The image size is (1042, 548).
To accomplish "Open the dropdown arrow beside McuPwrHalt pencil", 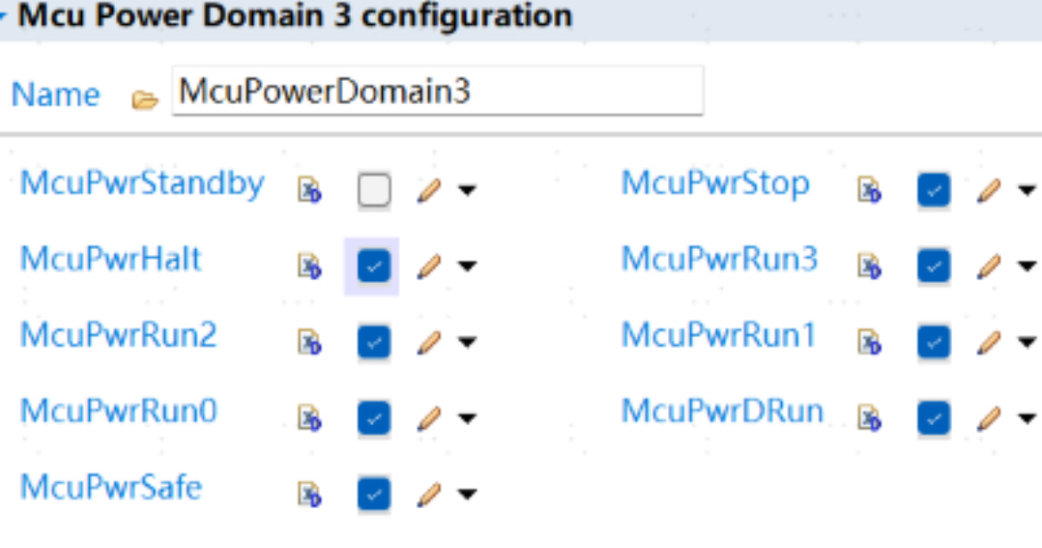I will pyautogui.click(x=468, y=268).
